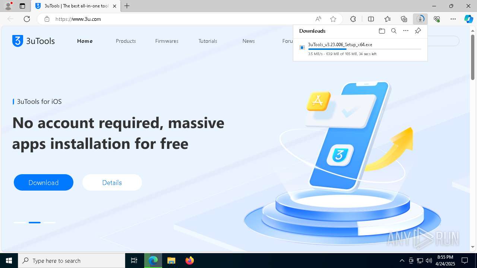The height and width of the screenshot is (268, 477).
Task: Open the Extensions puzzle icon
Action: pyautogui.click(x=353, y=19)
